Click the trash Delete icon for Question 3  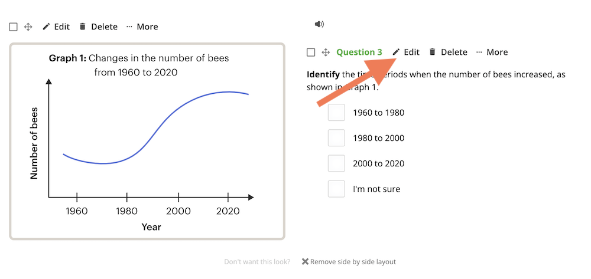coord(433,52)
